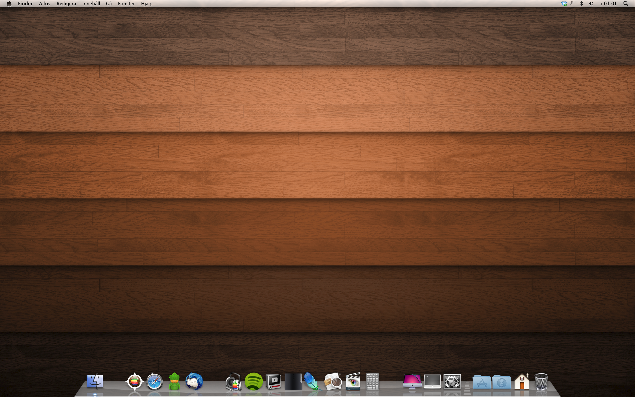Click Dropbox status icon in menu bar
The image size is (635, 397).
point(564,4)
